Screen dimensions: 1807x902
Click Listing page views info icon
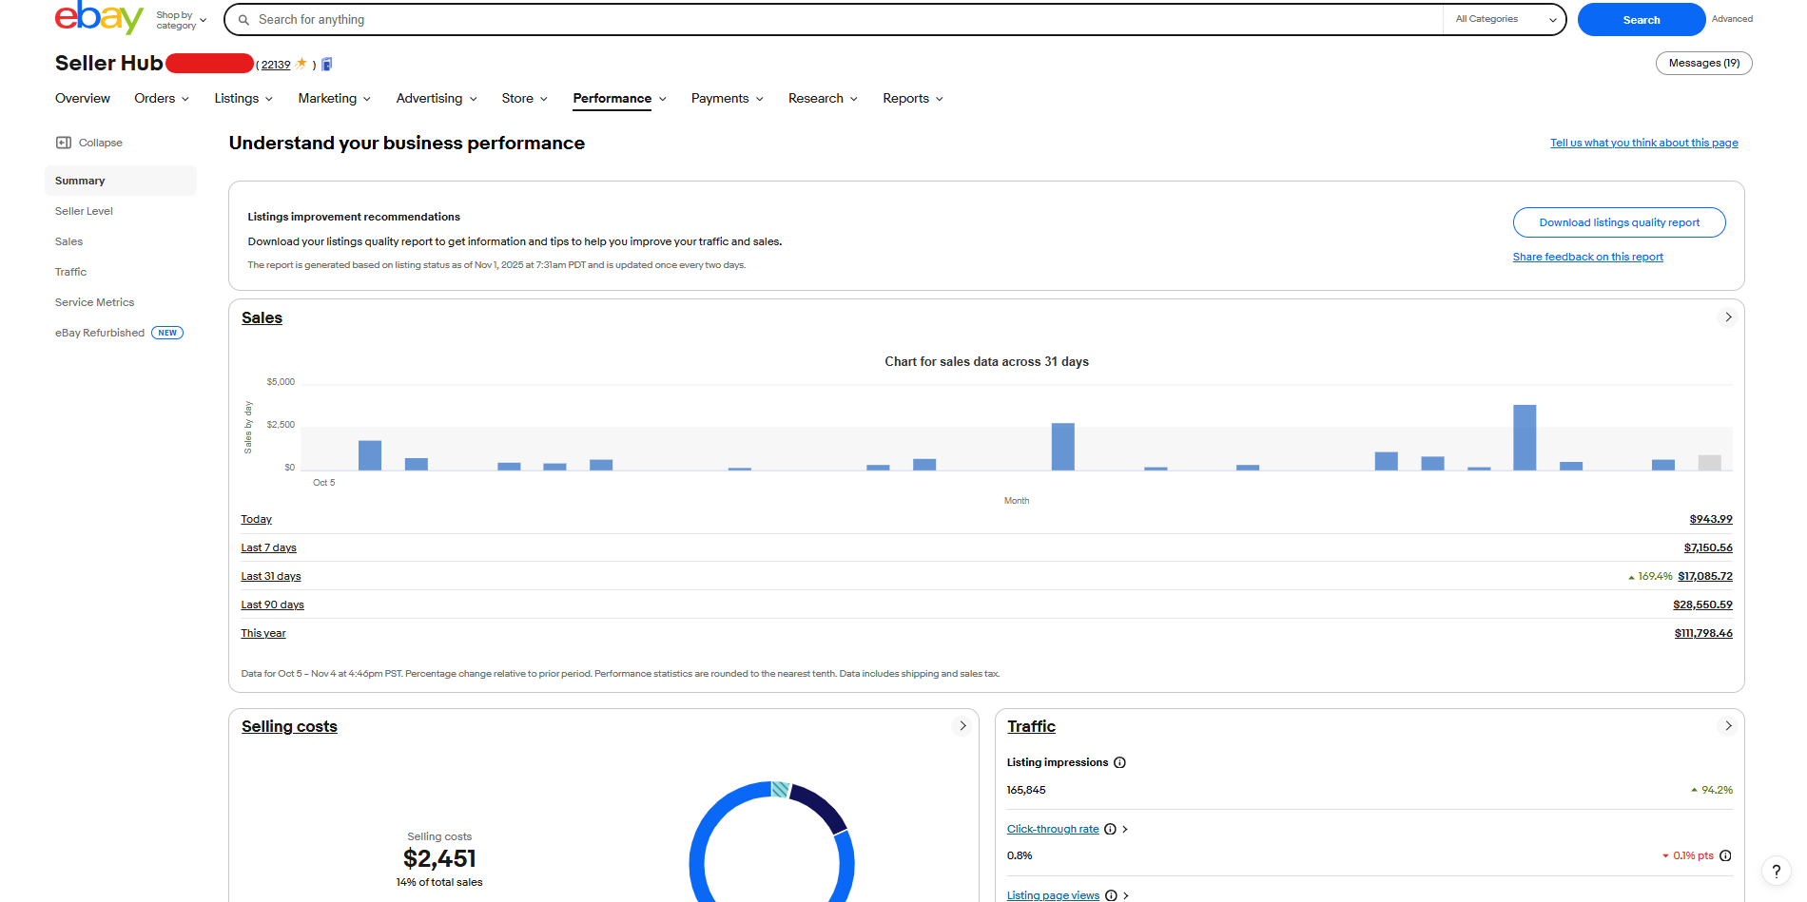(1111, 895)
